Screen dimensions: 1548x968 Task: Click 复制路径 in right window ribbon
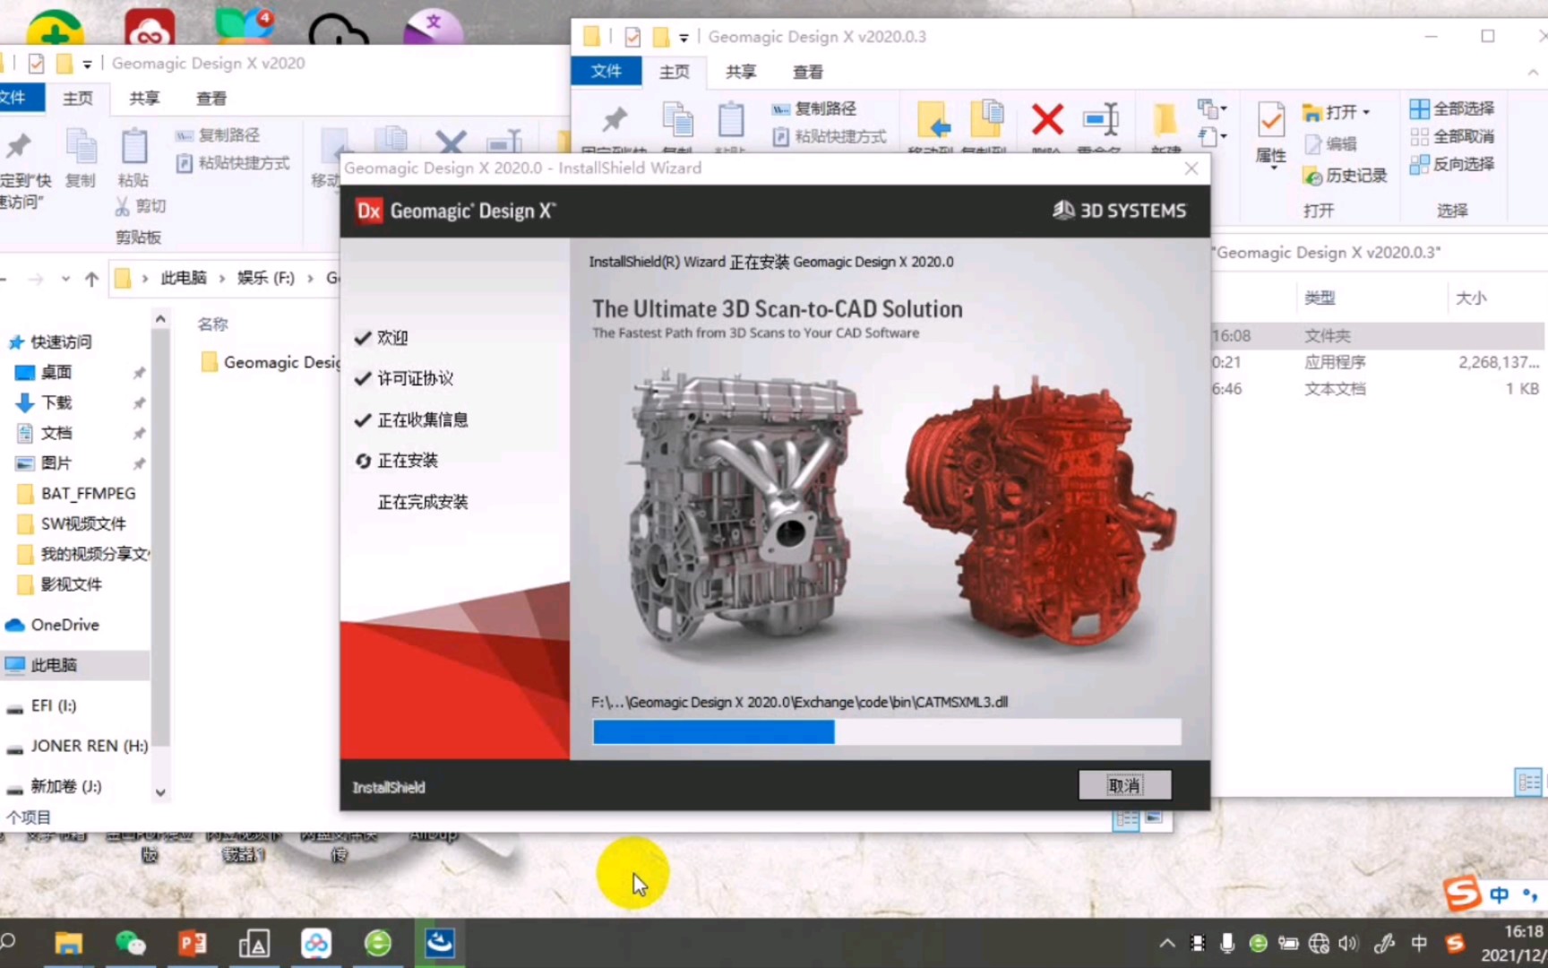click(815, 108)
